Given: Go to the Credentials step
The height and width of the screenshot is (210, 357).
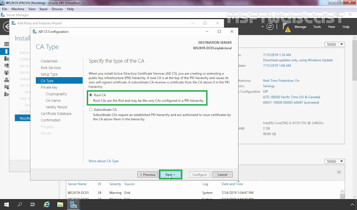Looking at the screenshot, I should coord(49,61).
